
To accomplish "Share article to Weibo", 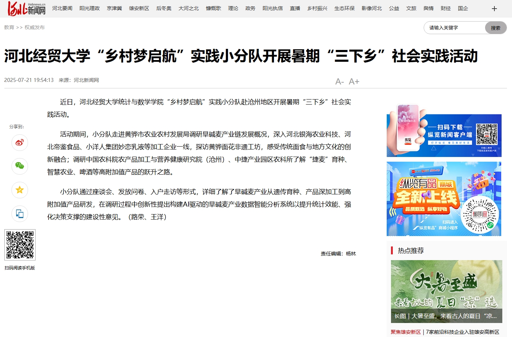I will coord(20,143).
